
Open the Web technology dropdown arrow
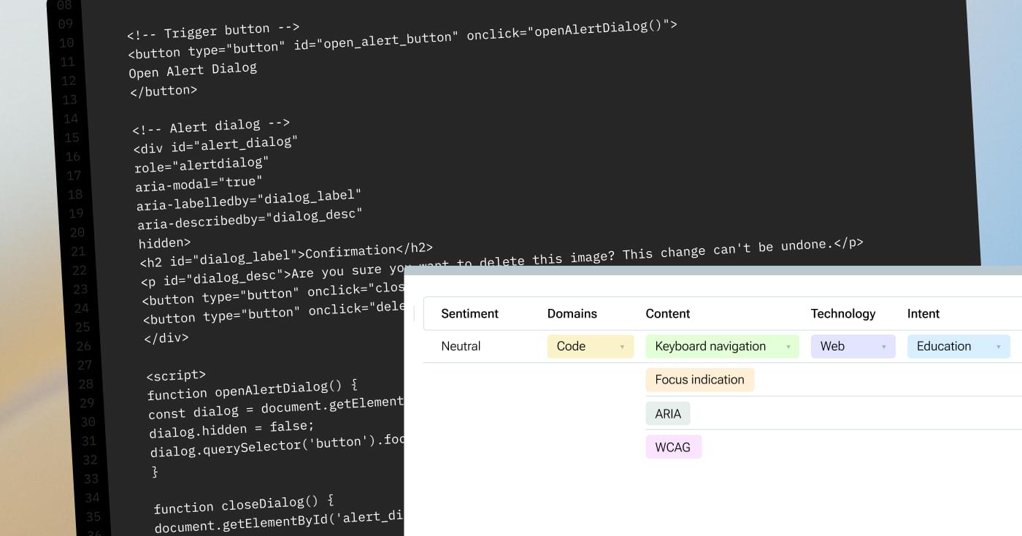(883, 347)
